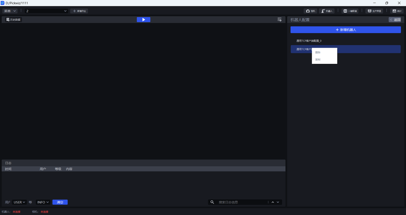Open the statistics (统计) chart view
The height and width of the screenshot is (215, 406).
tap(397, 11)
